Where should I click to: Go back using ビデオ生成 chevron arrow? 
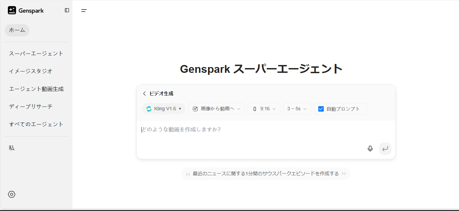point(144,94)
